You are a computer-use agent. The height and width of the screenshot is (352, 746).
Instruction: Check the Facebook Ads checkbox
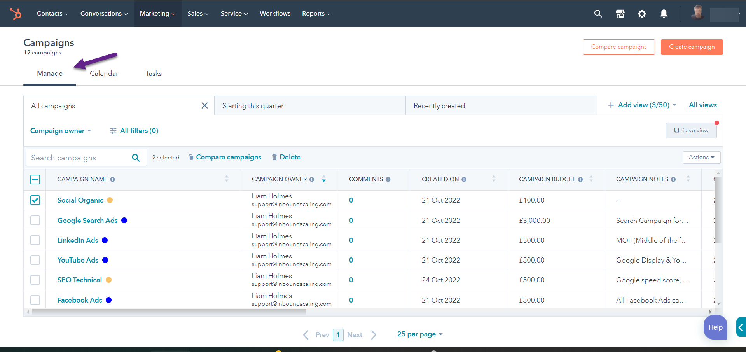coord(35,300)
